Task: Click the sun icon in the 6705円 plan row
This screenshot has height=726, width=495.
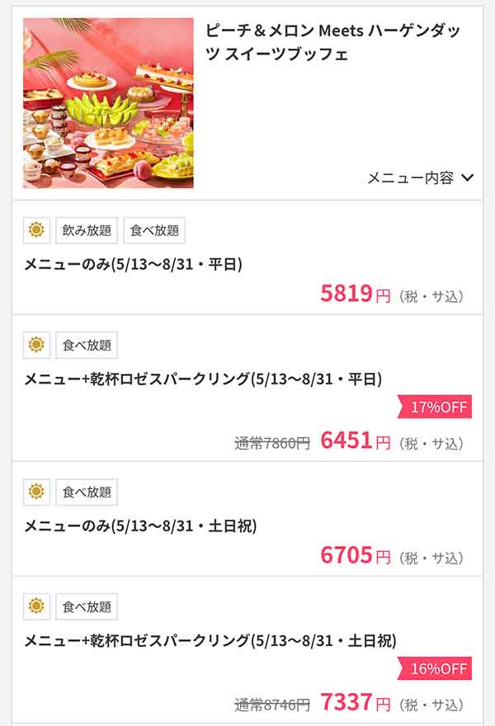Action: 36,492
